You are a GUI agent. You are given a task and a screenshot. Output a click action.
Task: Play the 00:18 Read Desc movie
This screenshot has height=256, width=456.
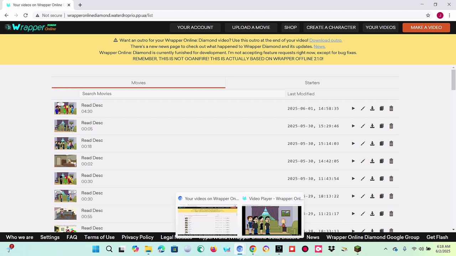tap(353, 143)
